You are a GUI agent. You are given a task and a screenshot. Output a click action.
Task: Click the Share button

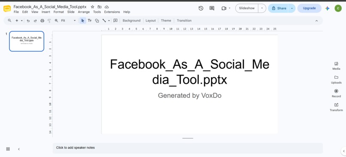279,9
